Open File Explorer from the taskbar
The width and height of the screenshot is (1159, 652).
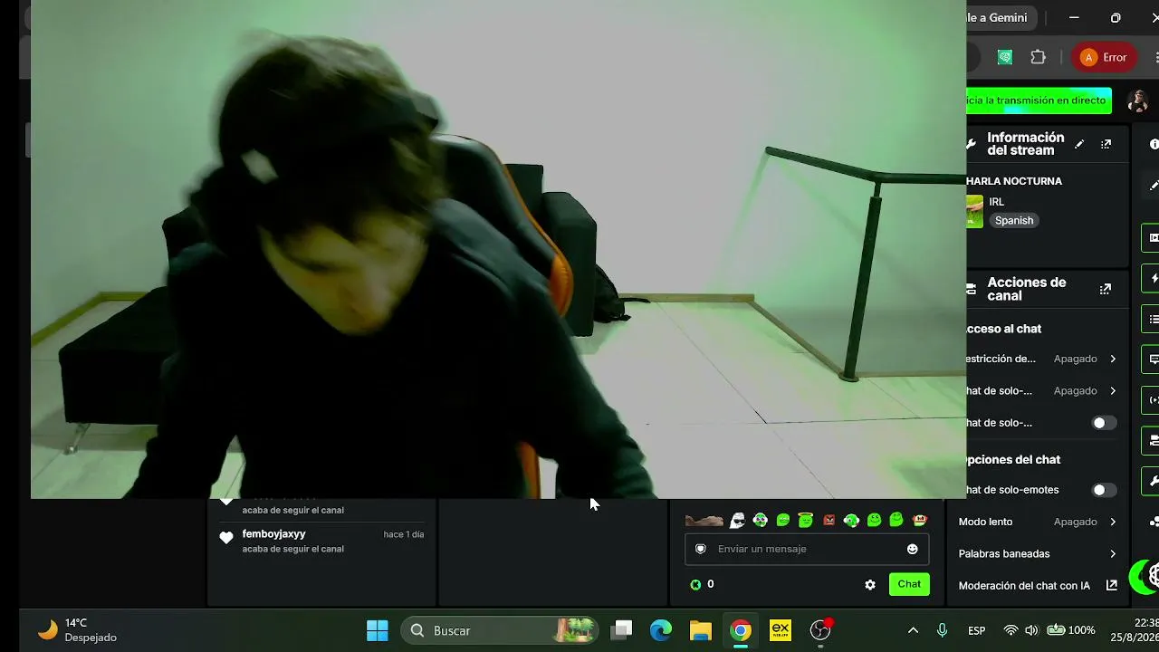click(701, 630)
